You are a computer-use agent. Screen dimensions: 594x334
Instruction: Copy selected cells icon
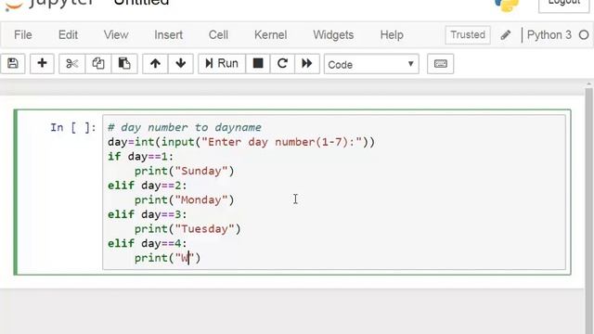tap(98, 64)
